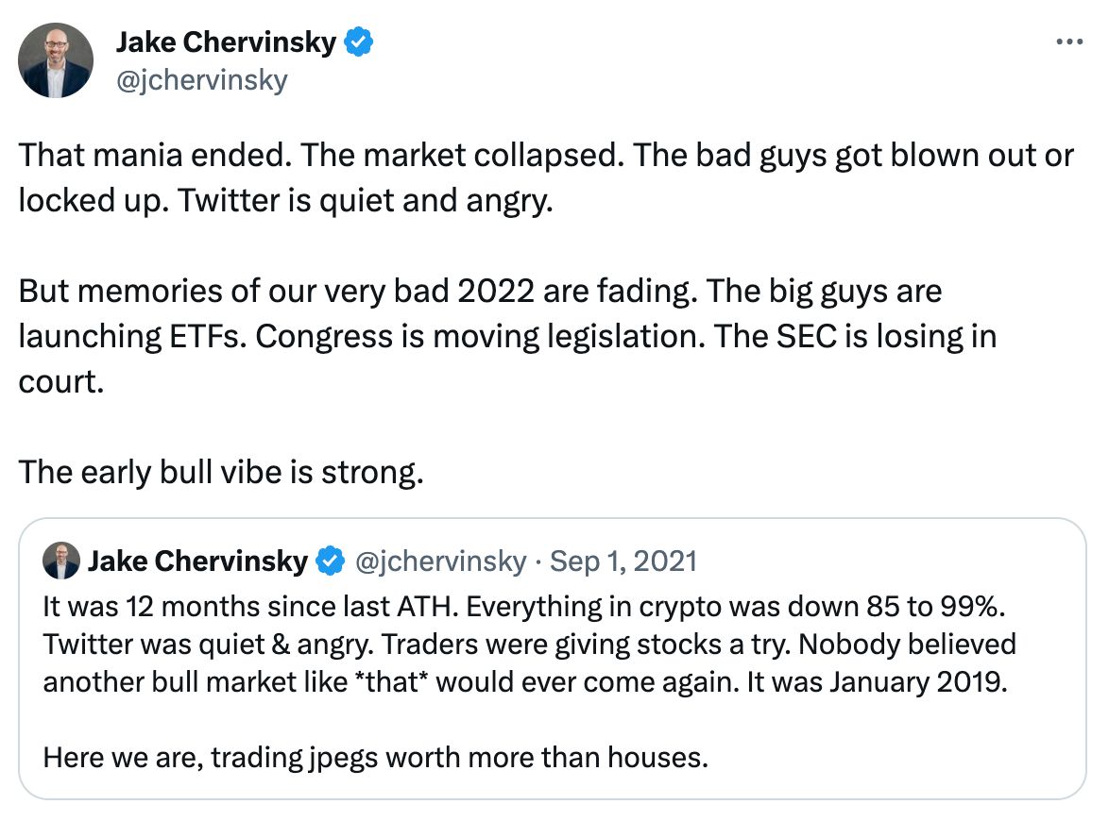
Task: Click the @jchervinsky handle under the main name
Action: (x=200, y=80)
